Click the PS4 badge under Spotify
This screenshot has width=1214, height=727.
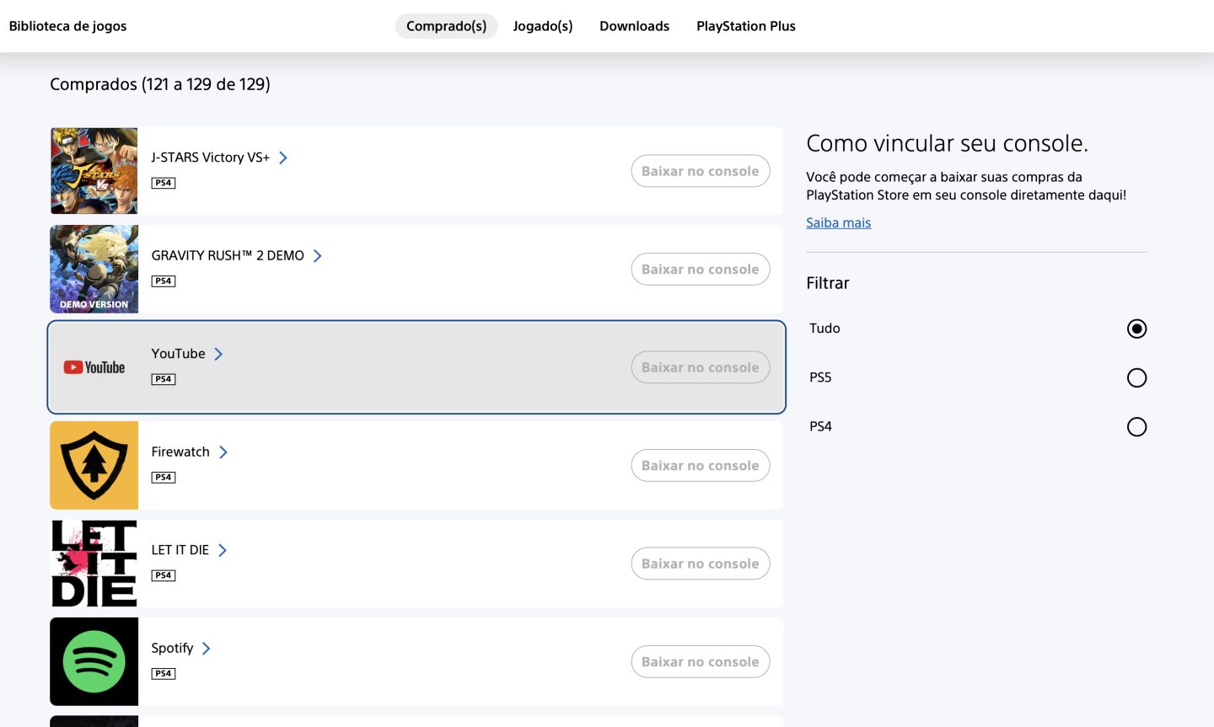pyautogui.click(x=164, y=674)
